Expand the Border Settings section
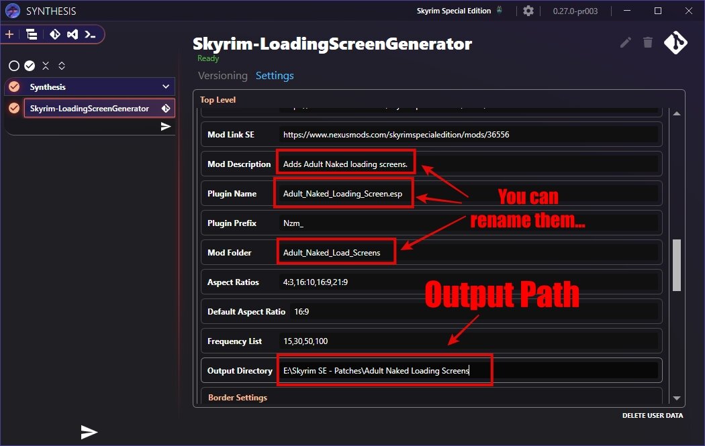The width and height of the screenshot is (705, 446). point(238,398)
